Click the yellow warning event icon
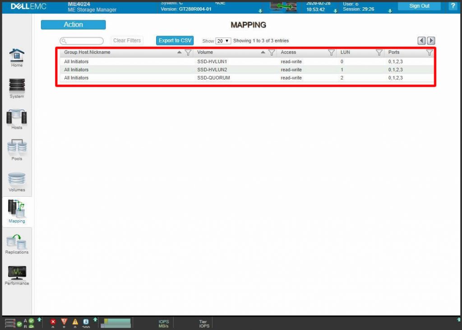The width and height of the screenshot is (462, 330). tap(75, 322)
